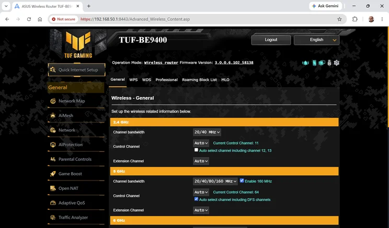Image resolution: width=389 pixels, height=228 pixels.
Task: Click the Game Boost rocket icon
Action: coord(53,174)
